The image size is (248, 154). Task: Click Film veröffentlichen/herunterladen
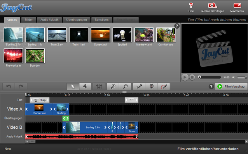208,149
